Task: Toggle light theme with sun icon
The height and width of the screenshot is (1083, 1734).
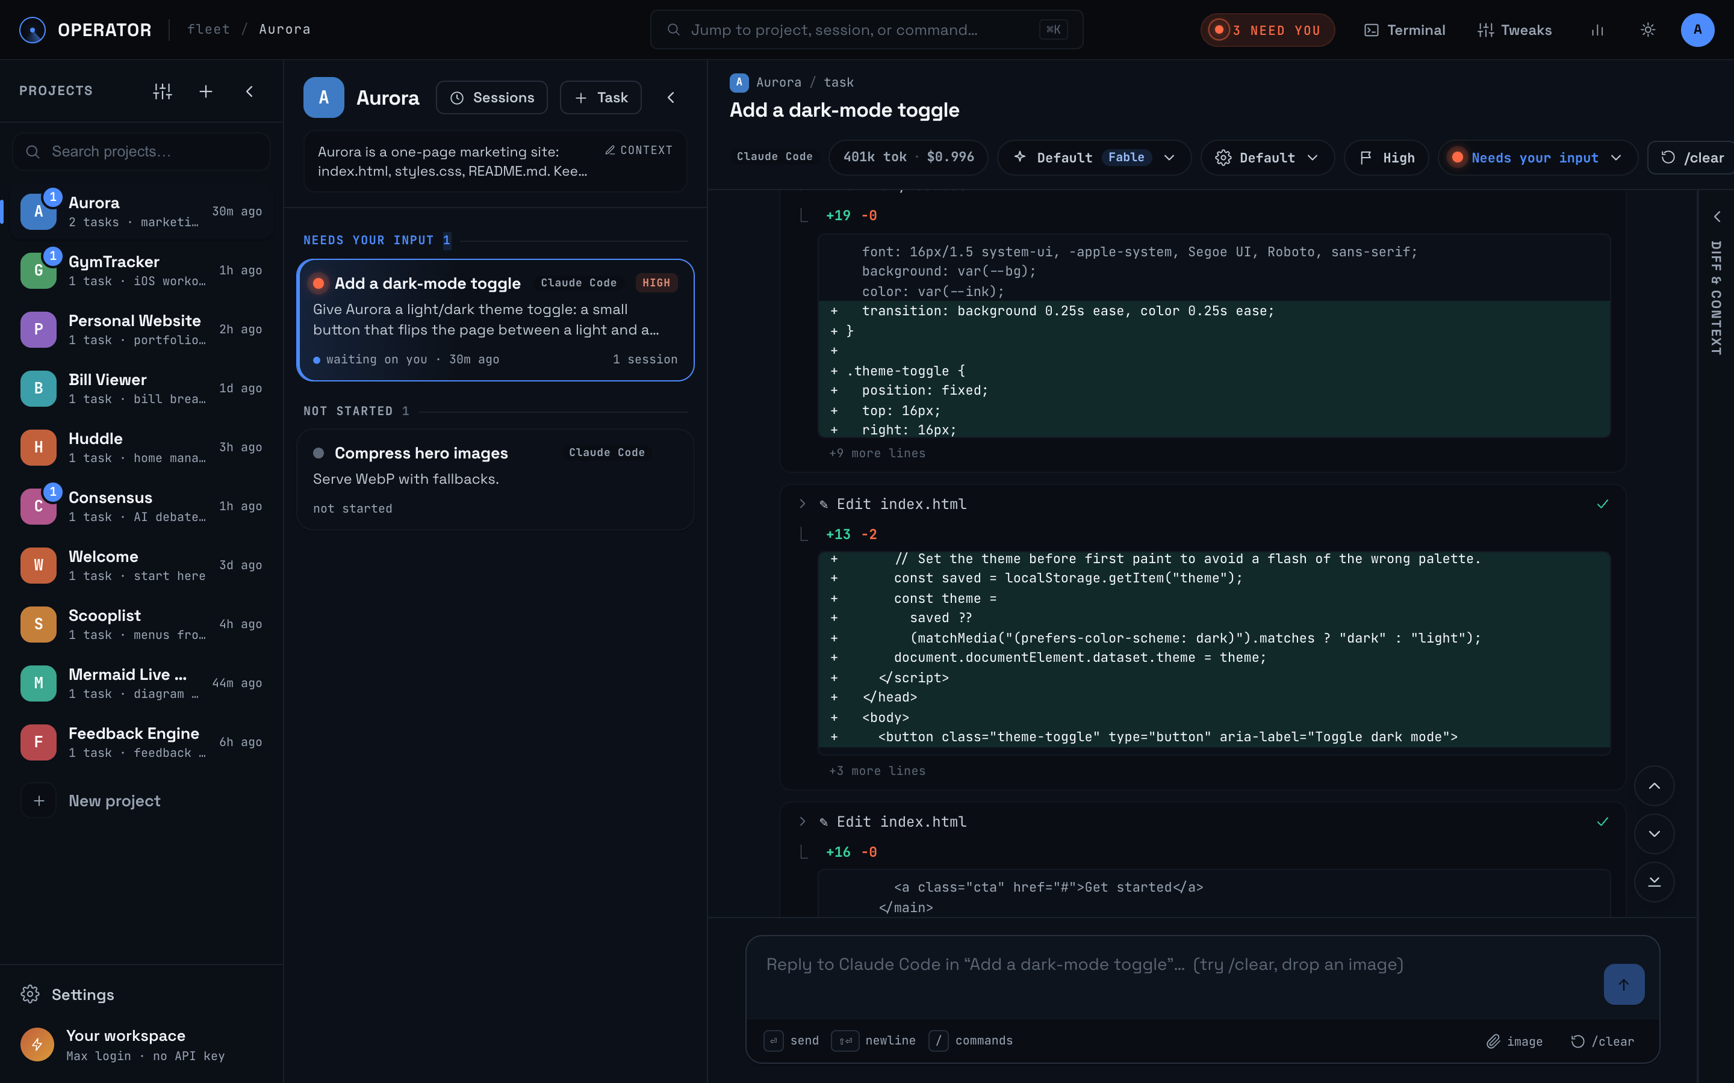Action: tap(1647, 30)
